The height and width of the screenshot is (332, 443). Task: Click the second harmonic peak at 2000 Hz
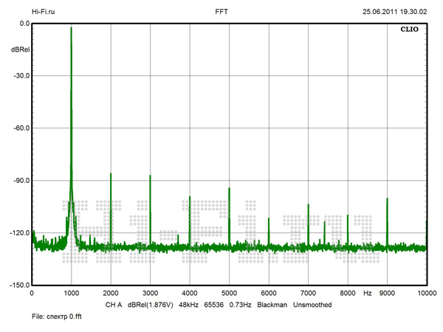[111, 174]
